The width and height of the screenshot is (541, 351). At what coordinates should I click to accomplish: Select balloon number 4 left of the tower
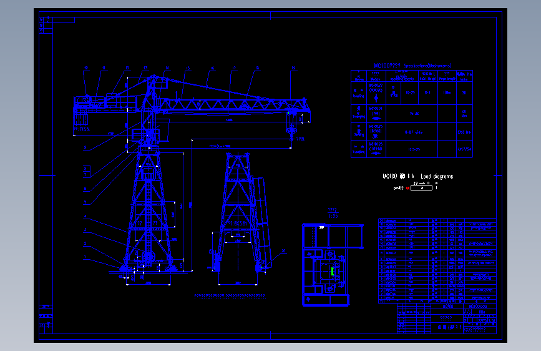click(85, 216)
